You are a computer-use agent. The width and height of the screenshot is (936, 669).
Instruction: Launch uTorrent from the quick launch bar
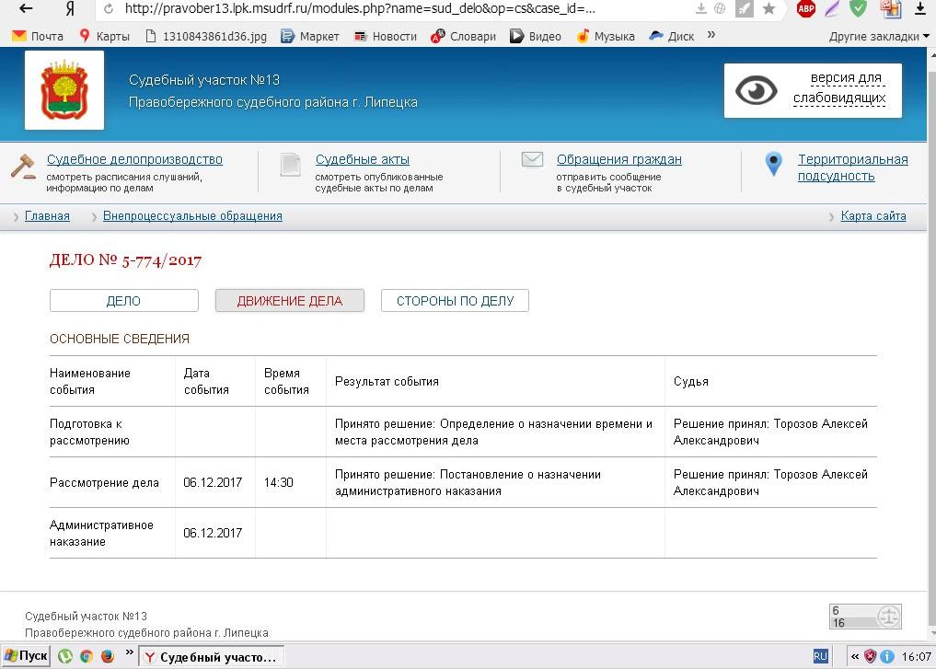(65, 656)
